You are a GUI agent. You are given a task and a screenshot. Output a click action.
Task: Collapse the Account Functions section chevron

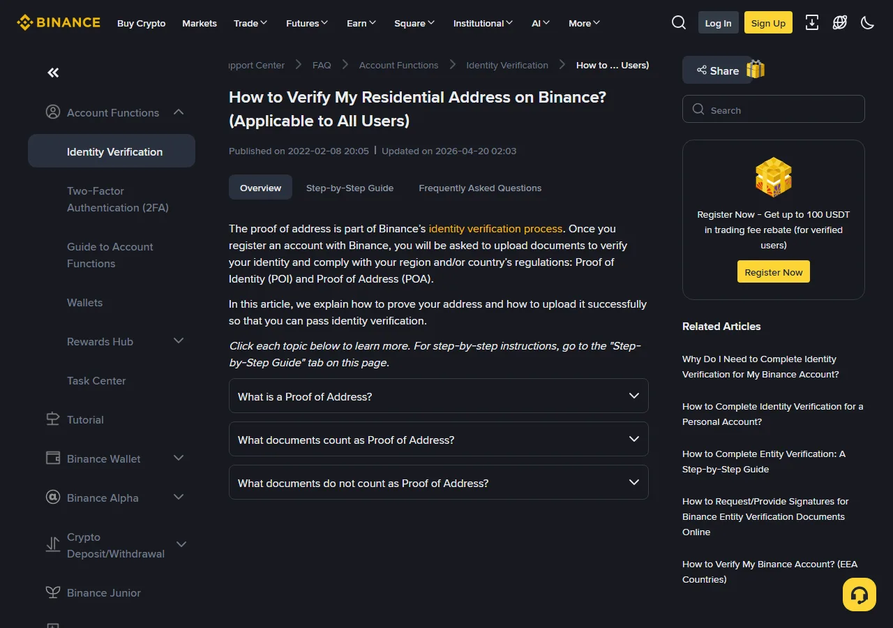(x=179, y=112)
